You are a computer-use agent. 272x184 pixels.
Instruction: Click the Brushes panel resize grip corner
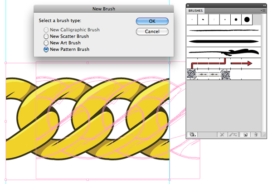(x=264, y=135)
